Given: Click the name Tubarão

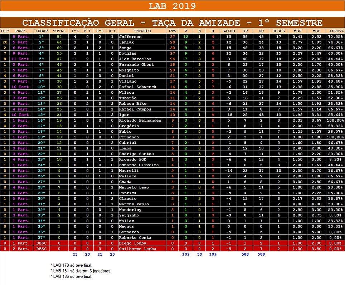Looking at the screenshot, I should click(128, 98).
